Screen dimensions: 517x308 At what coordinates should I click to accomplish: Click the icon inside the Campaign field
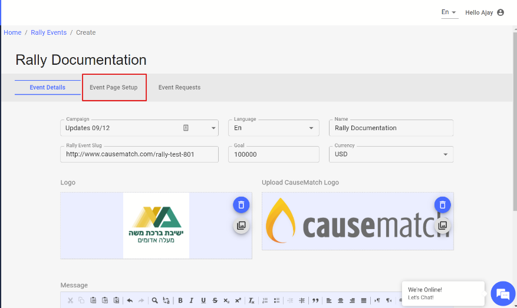186,128
